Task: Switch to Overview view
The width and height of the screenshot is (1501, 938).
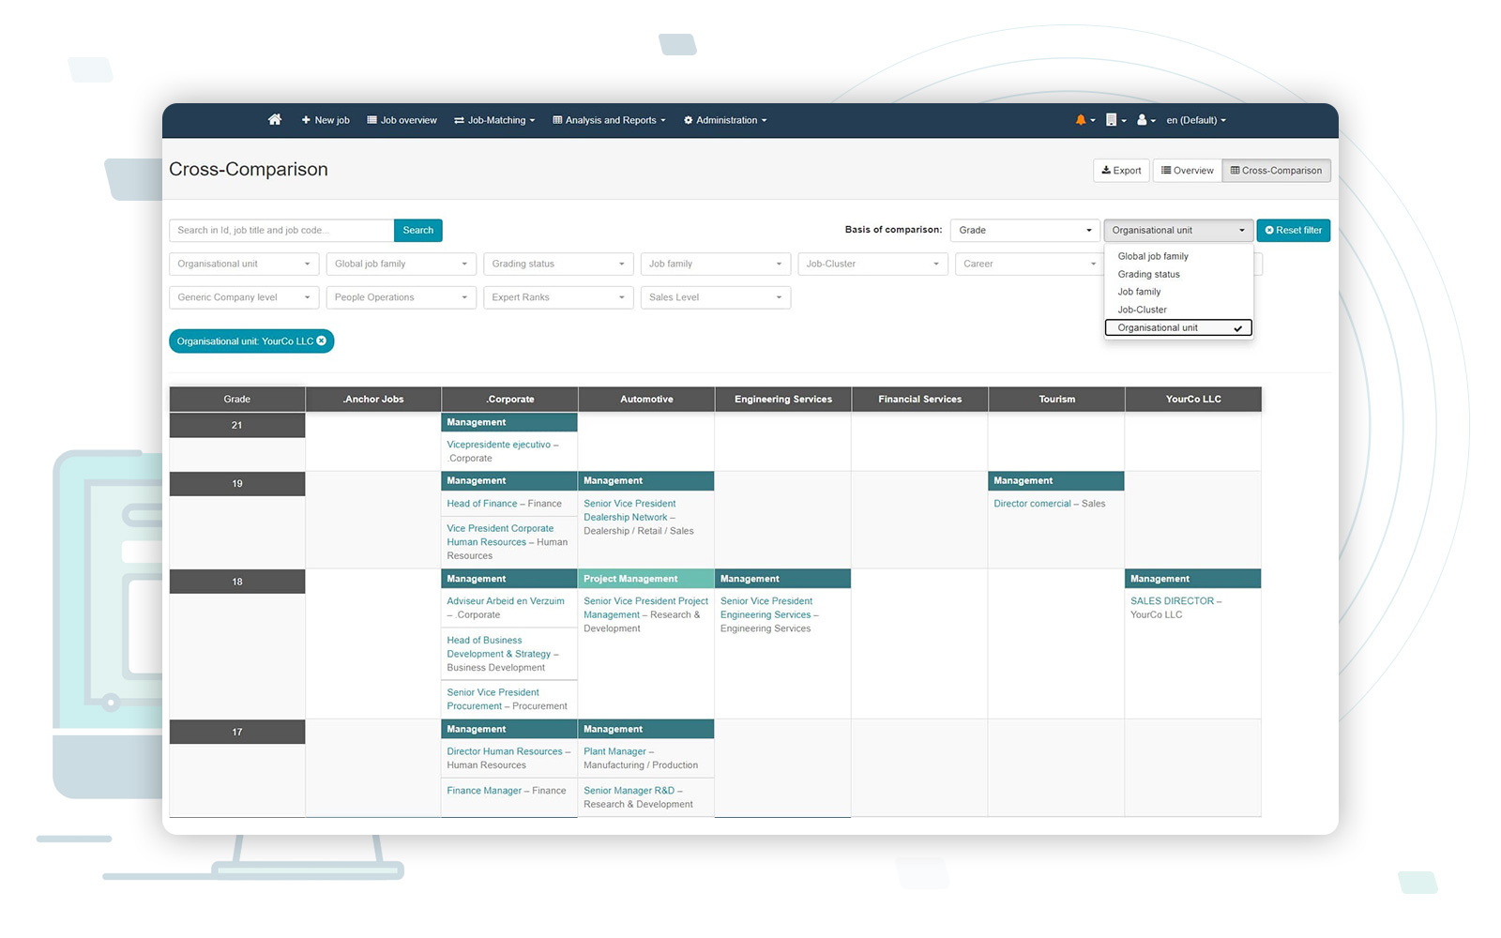Action: point(1187,171)
